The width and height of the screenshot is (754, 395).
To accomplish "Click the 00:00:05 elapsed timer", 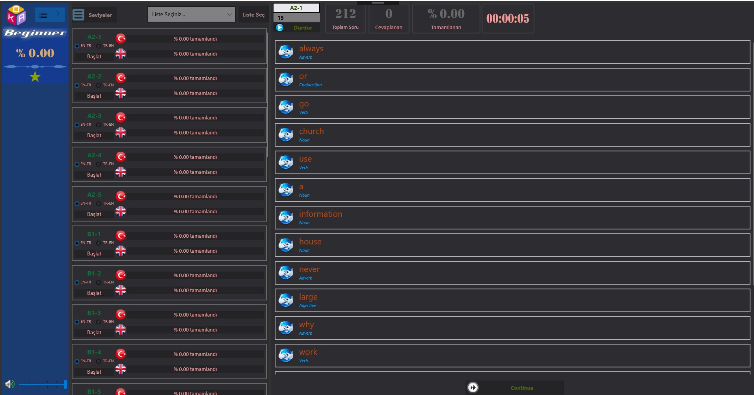I will (x=508, y=19).
